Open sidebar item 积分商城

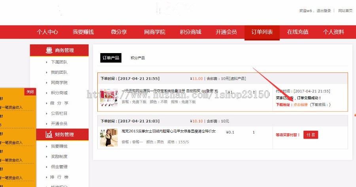coord(59,93)
